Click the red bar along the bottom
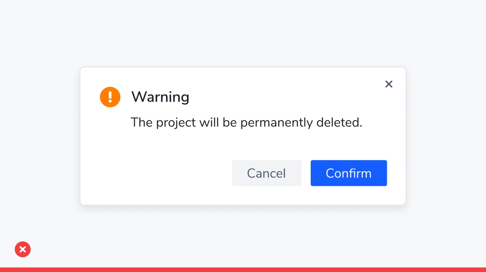The width and height of the screenshot is (486, 272). [243, 270]
